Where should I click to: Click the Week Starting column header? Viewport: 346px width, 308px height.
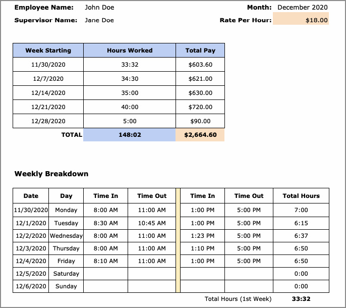pos(48,50)
